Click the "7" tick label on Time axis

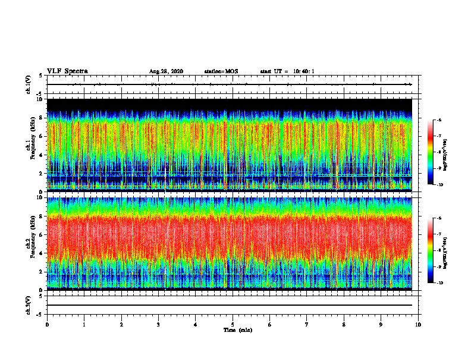point(307,325)
